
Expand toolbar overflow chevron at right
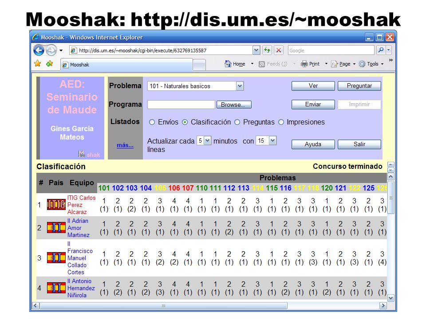[390, 60]
